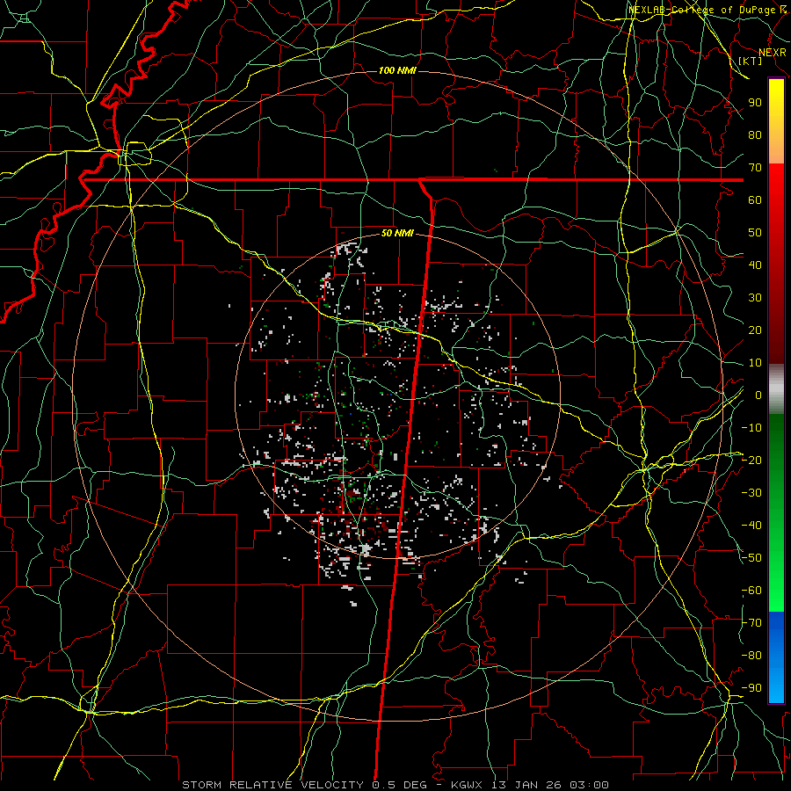Click the 40 label on the velocity scale
Viewport: 791px width, 791px height.
tap(755, 265)
